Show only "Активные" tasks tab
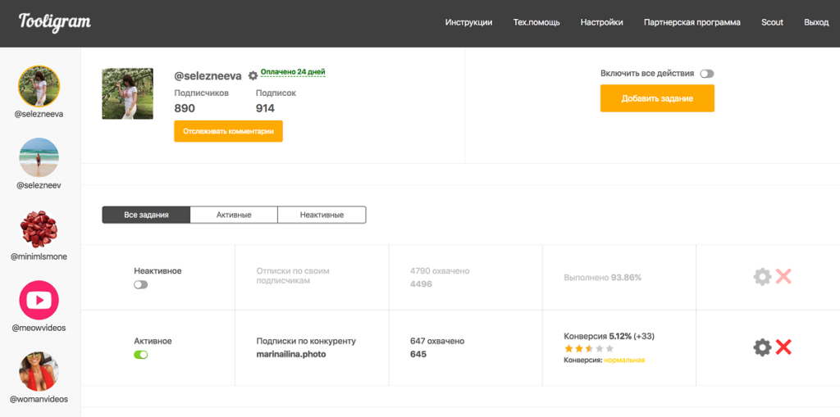The height and width of the screenshot is (417, 840). 234,215
